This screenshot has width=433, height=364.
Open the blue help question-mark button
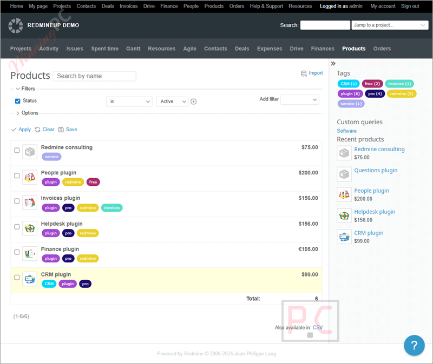click(x=414, y=345)
